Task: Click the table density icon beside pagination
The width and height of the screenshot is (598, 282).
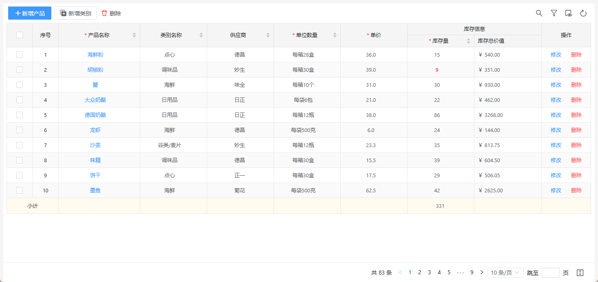Action: click(580, 273)
